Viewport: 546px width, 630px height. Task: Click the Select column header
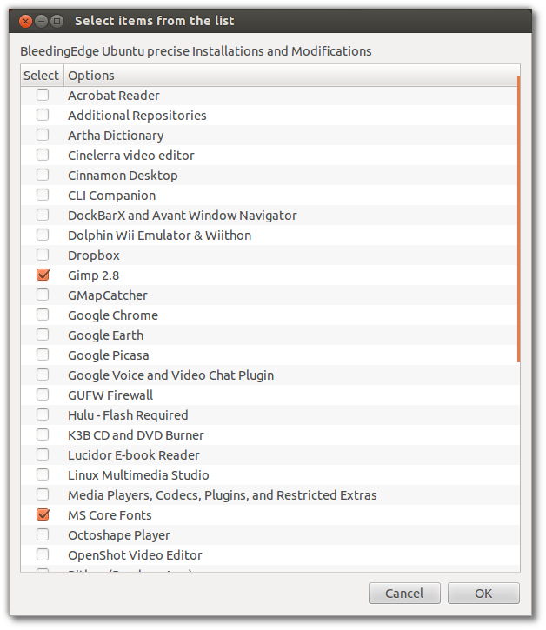click(x=42, y=75)
